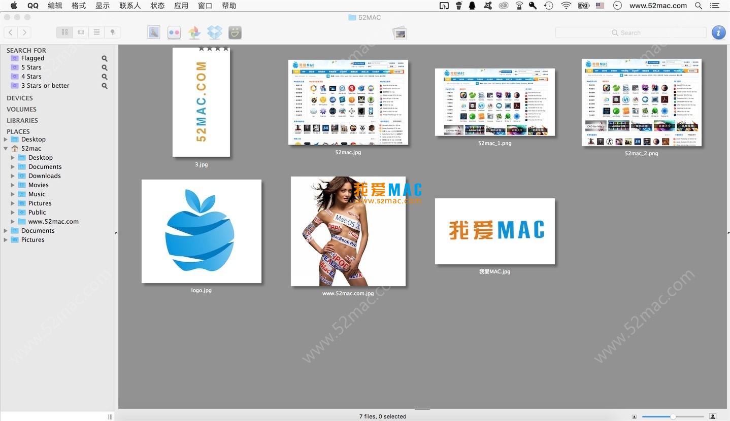The width and height of the screenshot is (730, 421).
Task: Upload using the Dropbox icon
Action: pos(215,32)
